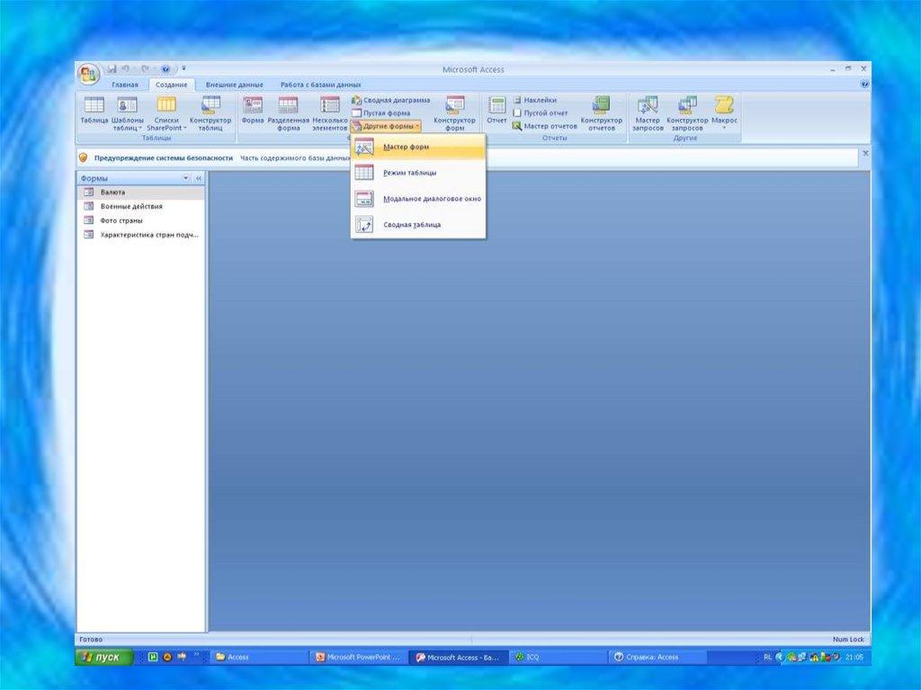Viewport: 921px width, 690px height.
Task: Open Конструктор форм from the ribbon
Action: click(x=454, y=112)
